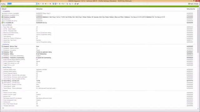Click the first blue window toolbar icon
200x112 pixels.
pyautogui.click(x=53, y=4)
